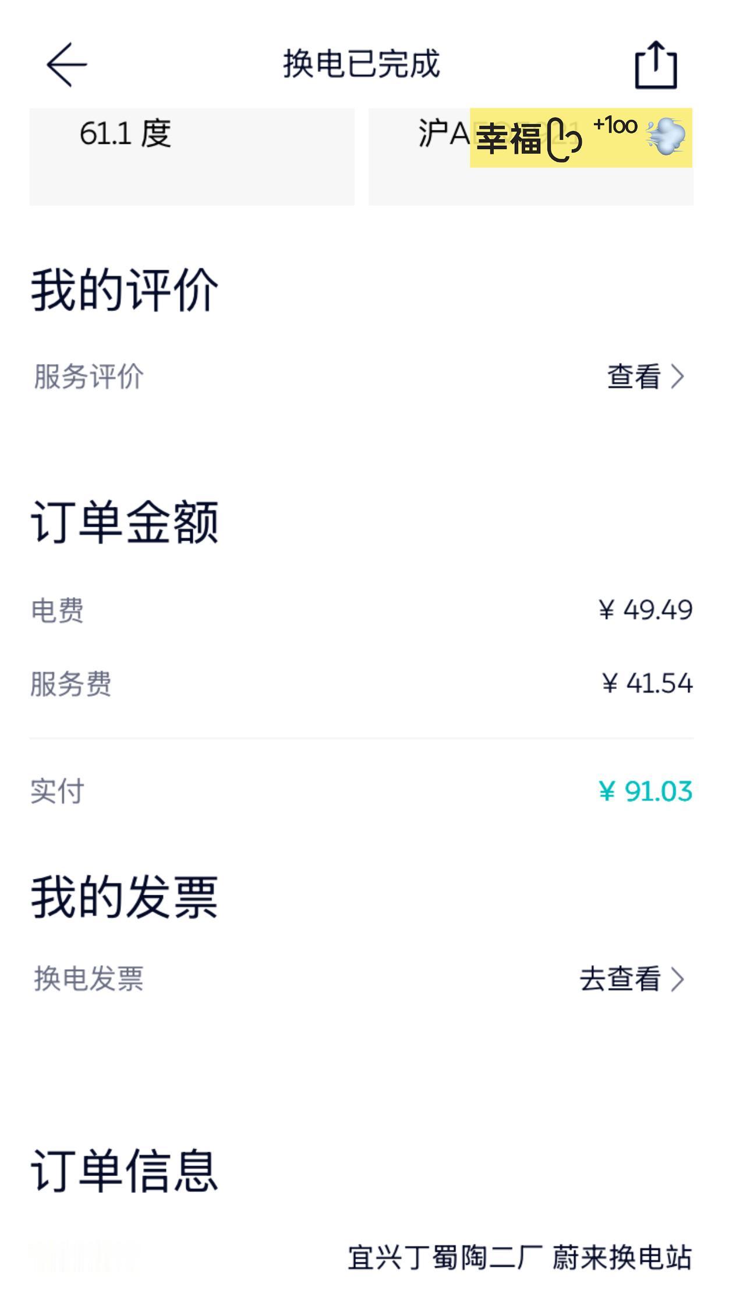Viewport: 729px width, 1296px height.
Task: Tap the 我的发票 section heading
Action: click(x=125, y=898)
